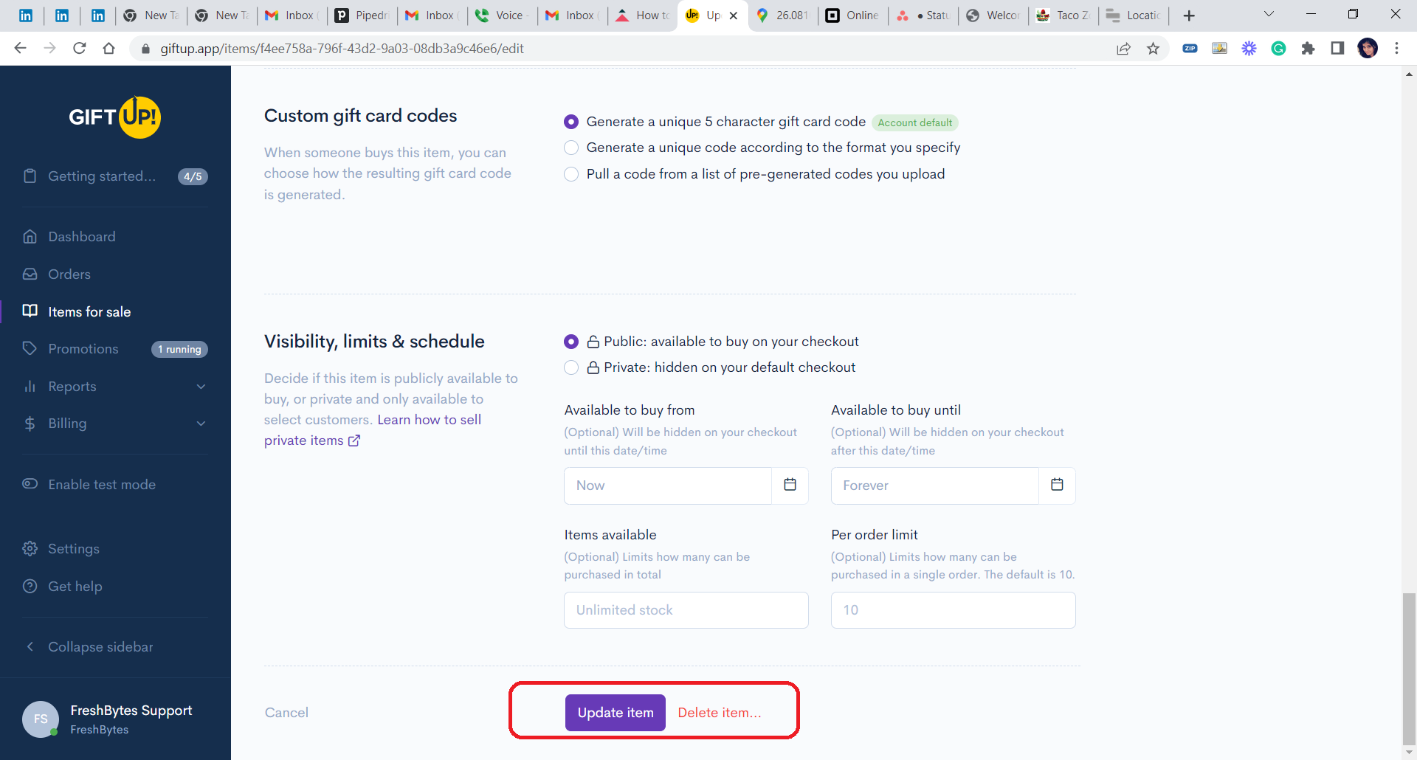
Task: Click the share page icon in address bar
Action: pyautogui.click(x=1123, y=49)
